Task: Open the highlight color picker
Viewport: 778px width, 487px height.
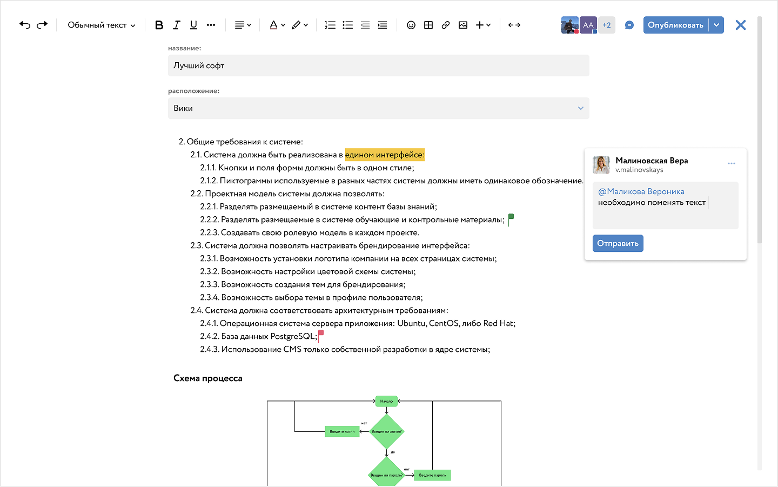Action: coord(300,25)
